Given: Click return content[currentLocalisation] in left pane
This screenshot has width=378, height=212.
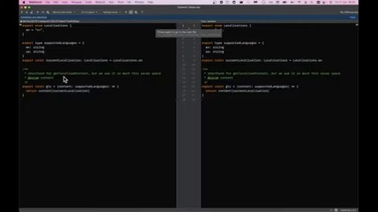Looking at the screenshot, I should point(58,91).
